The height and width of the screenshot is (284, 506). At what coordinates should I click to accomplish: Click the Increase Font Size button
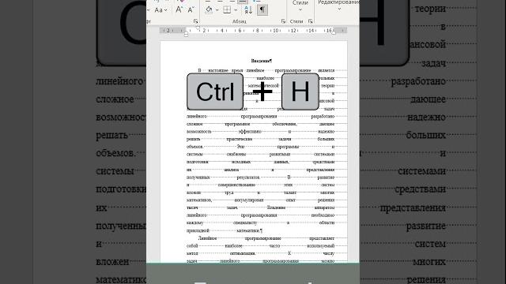tap(179, 10)
